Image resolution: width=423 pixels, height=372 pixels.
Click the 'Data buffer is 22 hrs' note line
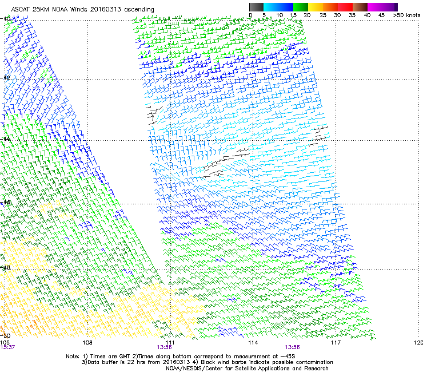(207, 362)
